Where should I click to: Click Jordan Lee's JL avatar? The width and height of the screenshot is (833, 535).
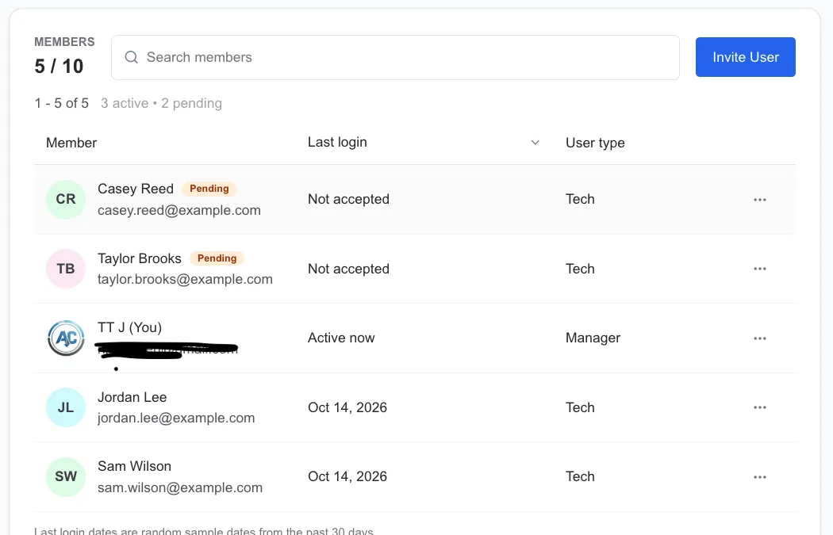point(66,407)
